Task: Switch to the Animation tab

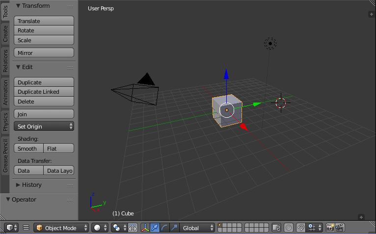Action: click(x=5, y=93)
